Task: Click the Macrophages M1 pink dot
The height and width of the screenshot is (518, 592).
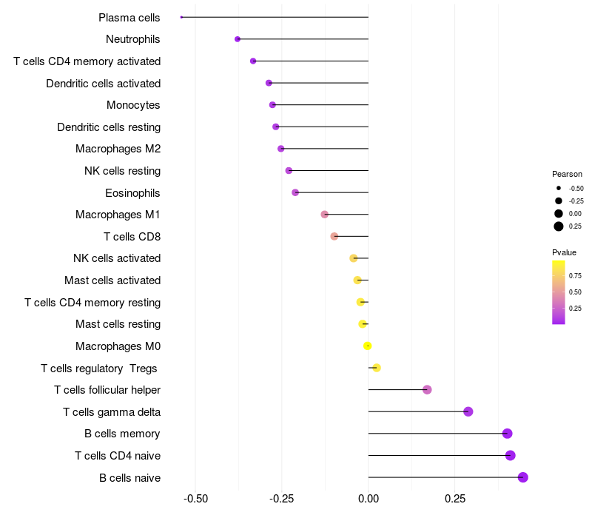Action: point(325,215)
